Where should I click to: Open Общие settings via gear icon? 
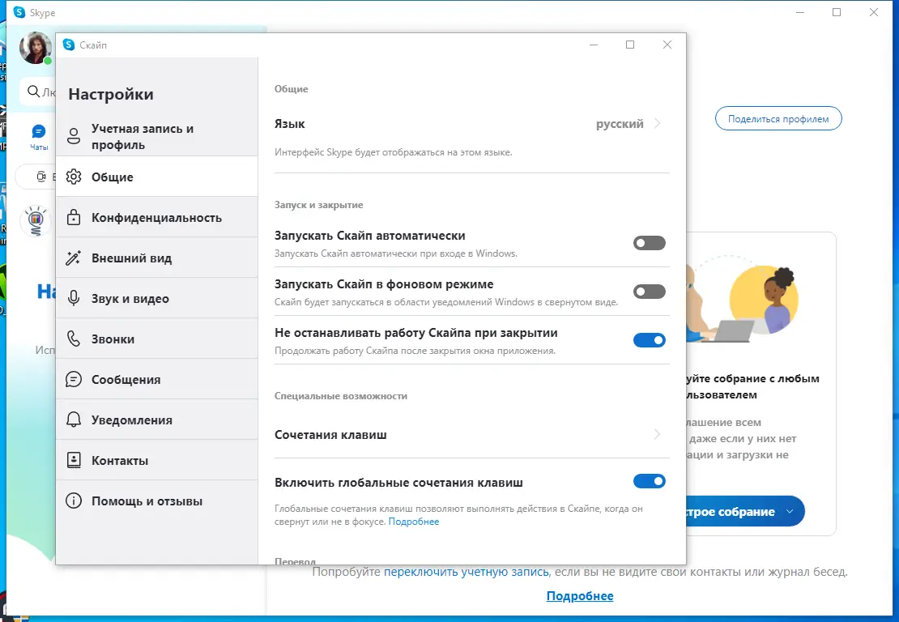tap(75, 177)
